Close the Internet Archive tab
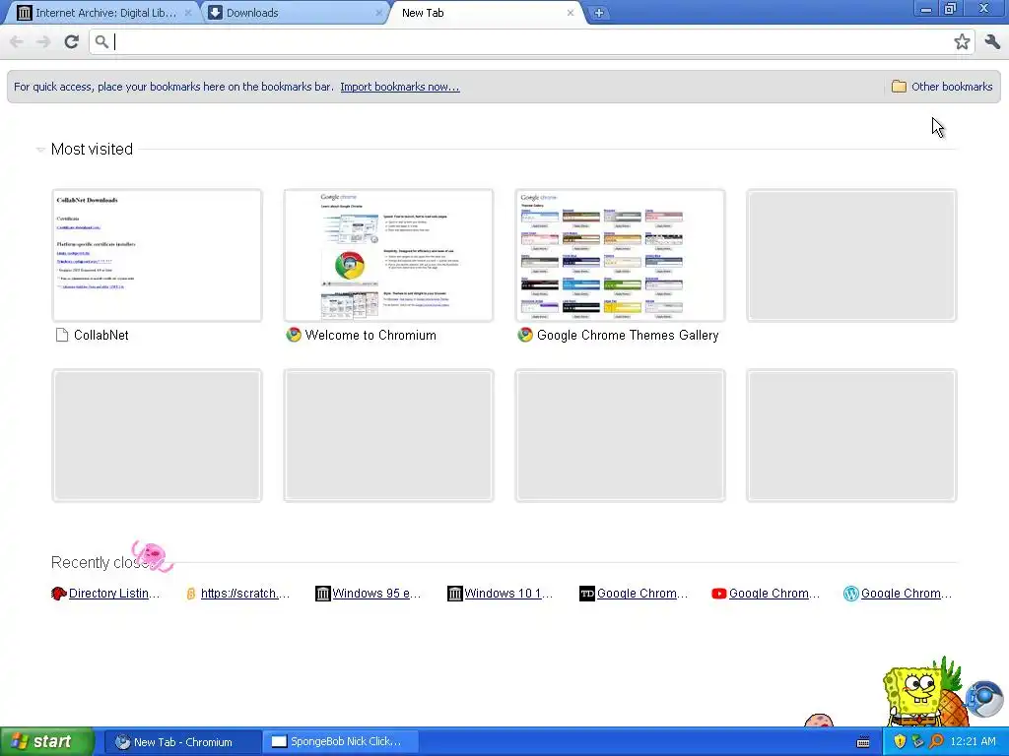 tap(188, 13)
